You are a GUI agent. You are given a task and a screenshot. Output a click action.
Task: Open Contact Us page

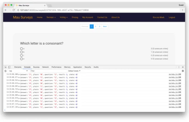(x=102, y=17)
